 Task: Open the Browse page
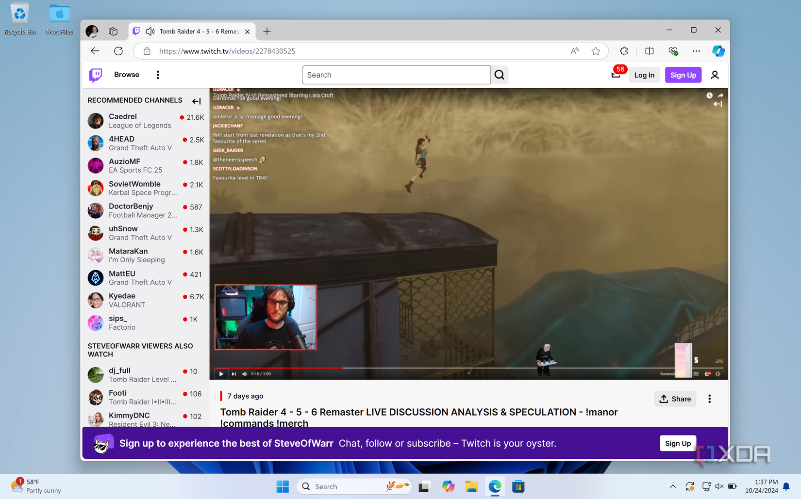127,75
